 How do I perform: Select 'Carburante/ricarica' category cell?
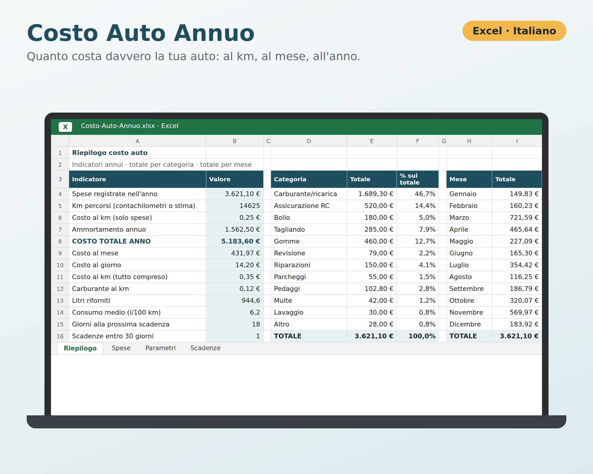coord(309,194)
